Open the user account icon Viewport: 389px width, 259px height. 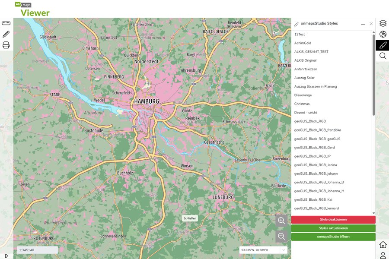click(x=383, y=255)
